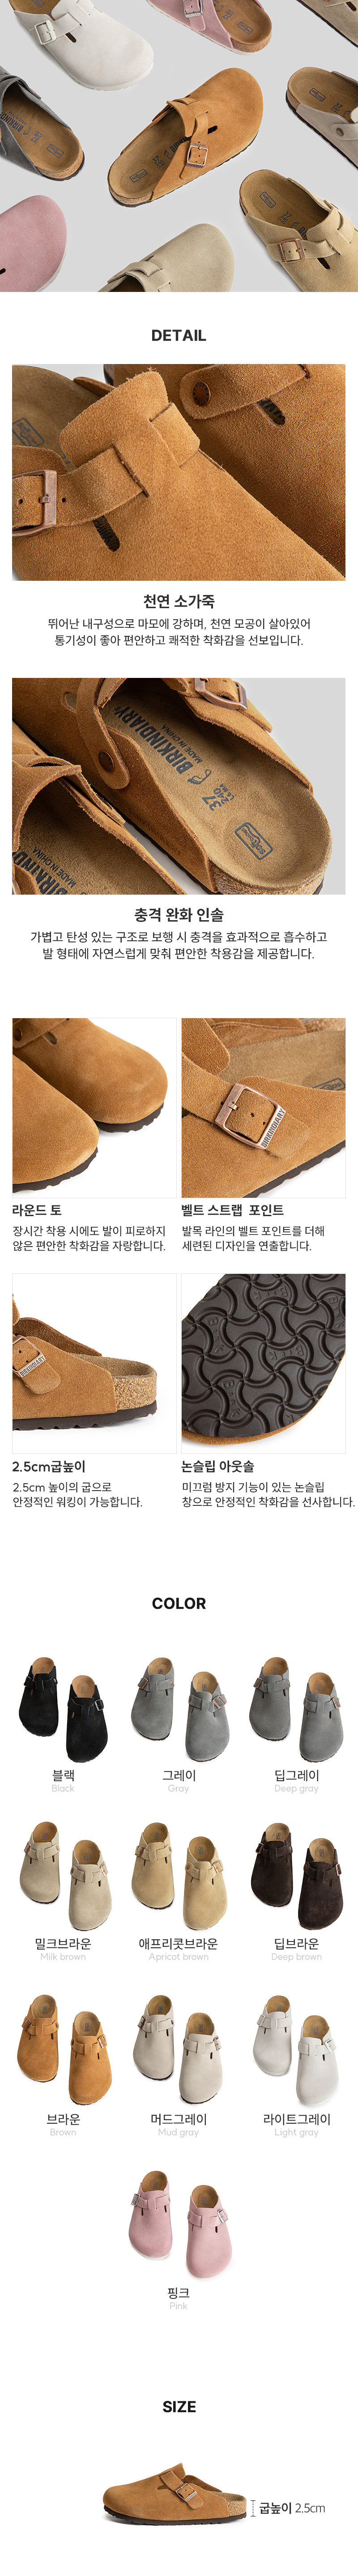Open the natural cowhide (천연 소가죽) detail image
The image size is (358, 2576).
pos(179,472)
